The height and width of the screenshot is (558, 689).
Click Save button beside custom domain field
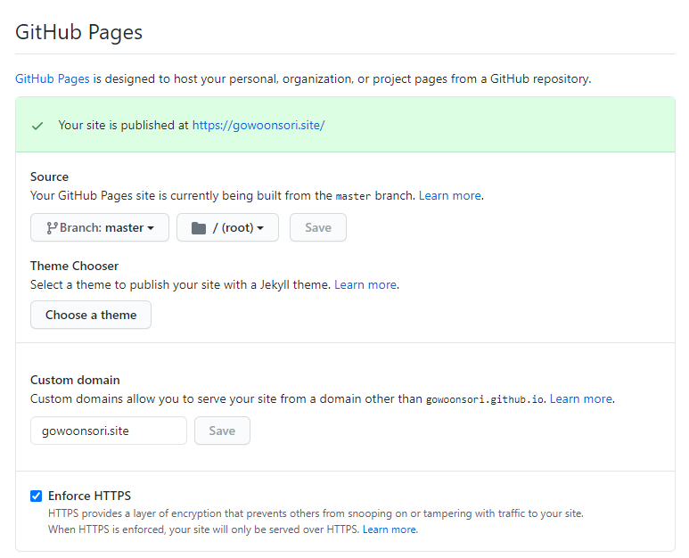point(222,431)
